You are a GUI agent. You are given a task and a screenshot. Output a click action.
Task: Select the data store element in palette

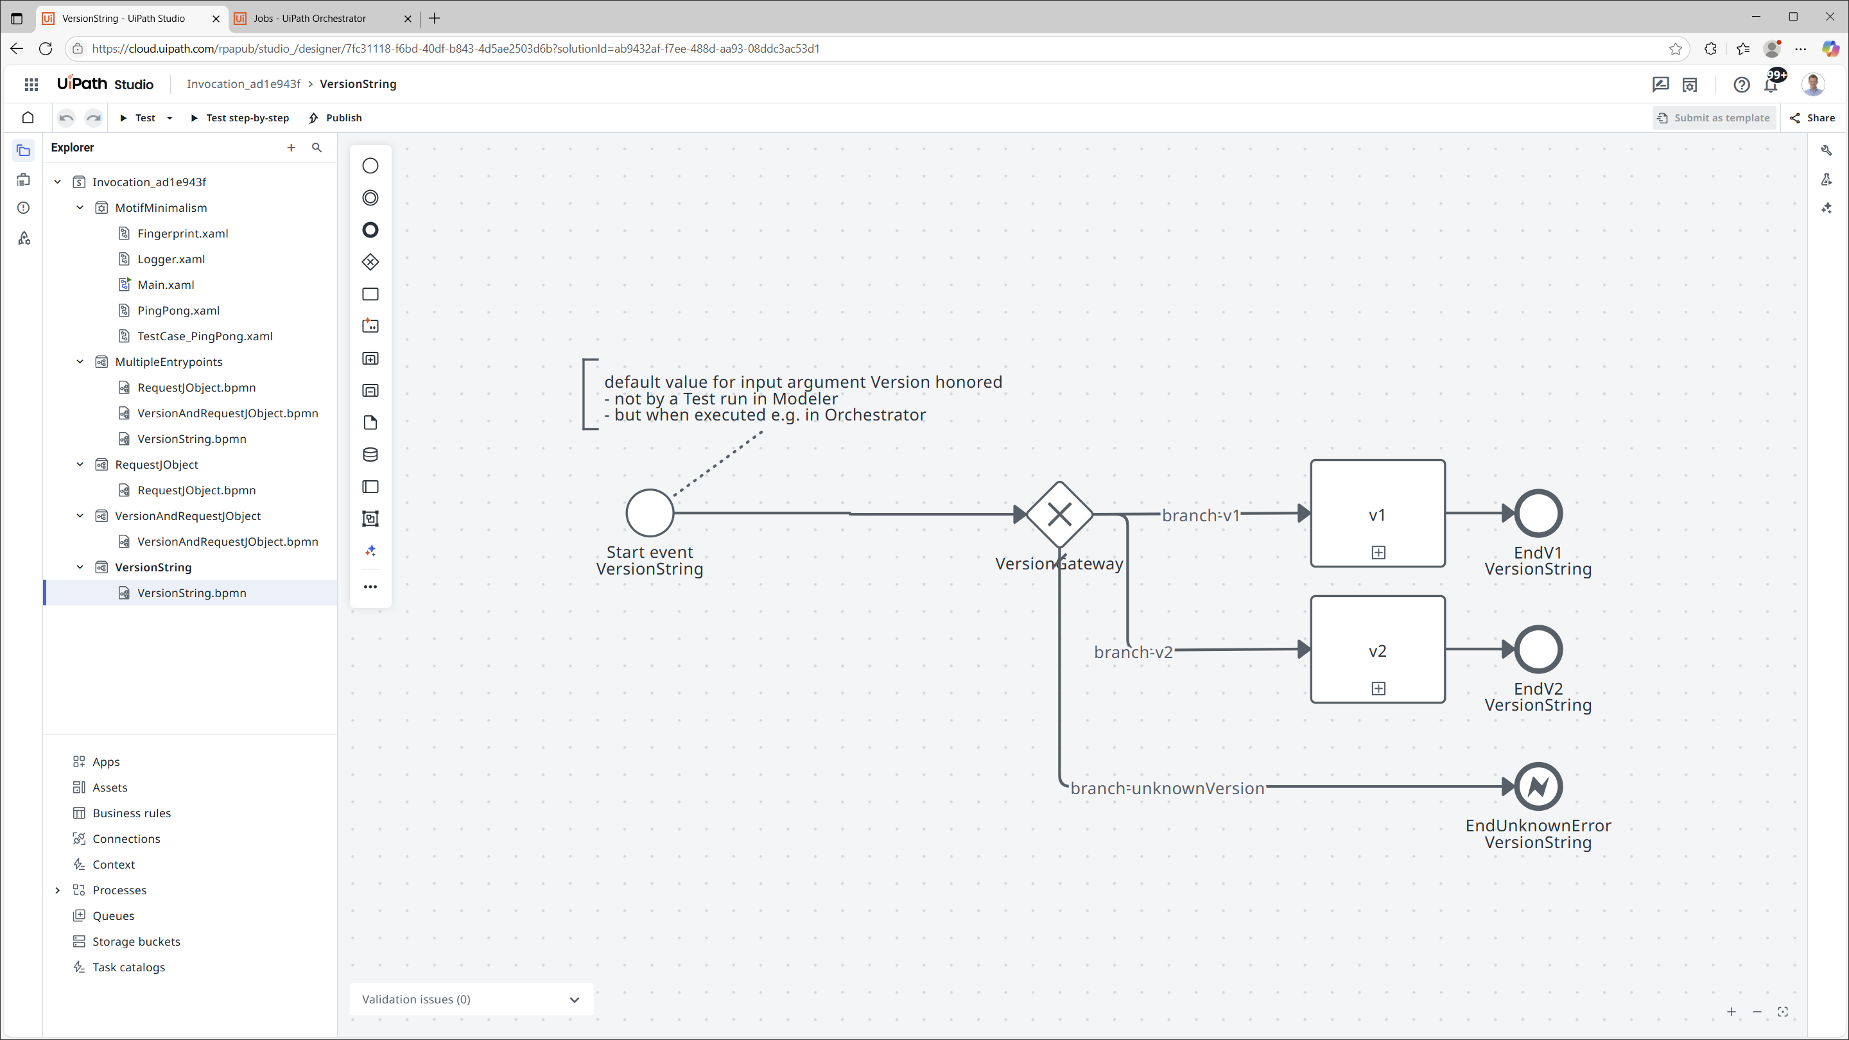[x=370, y=455]
